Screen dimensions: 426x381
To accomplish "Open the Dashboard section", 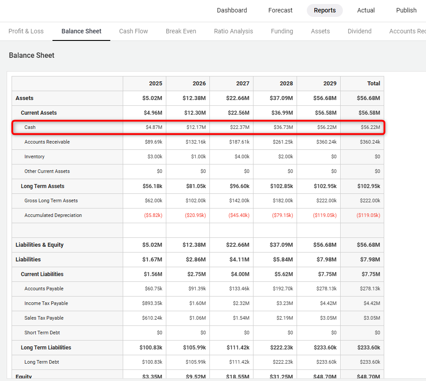I will click(232, 10).
